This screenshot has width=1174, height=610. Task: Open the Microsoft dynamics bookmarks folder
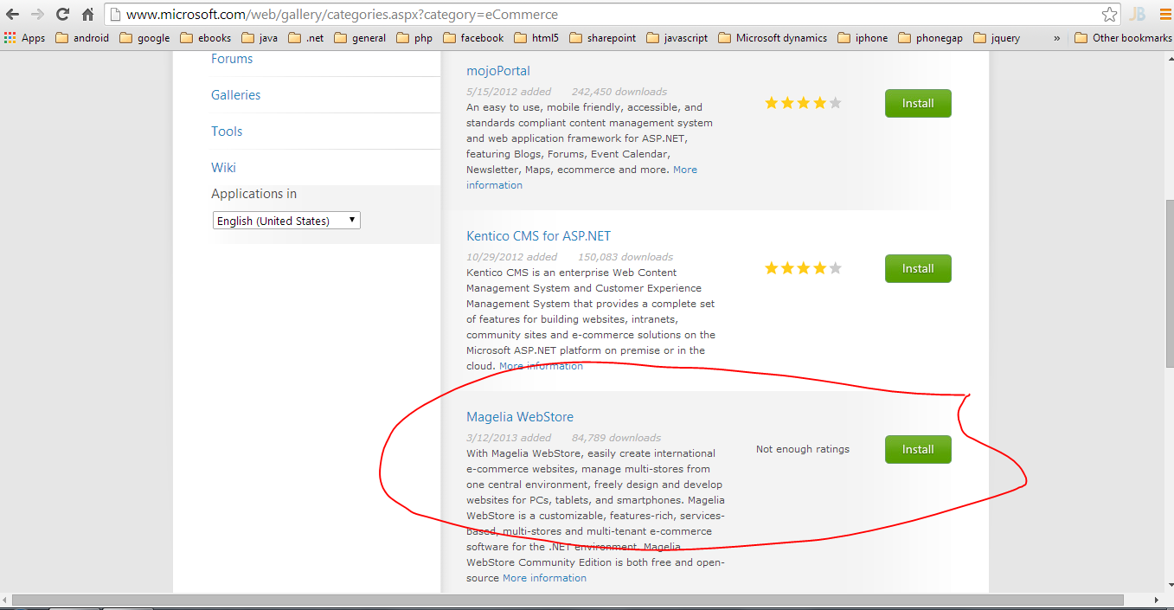[773, 38]
